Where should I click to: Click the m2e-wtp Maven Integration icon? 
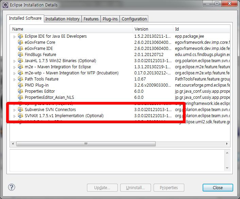coord(20,73)
